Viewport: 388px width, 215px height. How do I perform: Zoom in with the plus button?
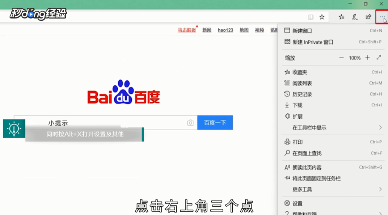click(367, 58)
